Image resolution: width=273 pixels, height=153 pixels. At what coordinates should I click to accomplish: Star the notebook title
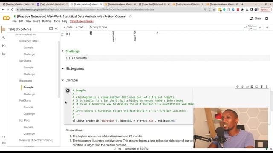(x=130, y=17)
